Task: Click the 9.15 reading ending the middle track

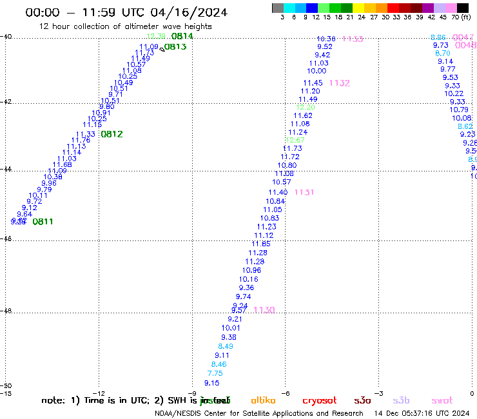Action: tap(211, 383)
